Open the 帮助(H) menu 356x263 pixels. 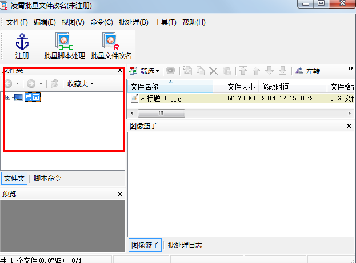click(194, 22)
